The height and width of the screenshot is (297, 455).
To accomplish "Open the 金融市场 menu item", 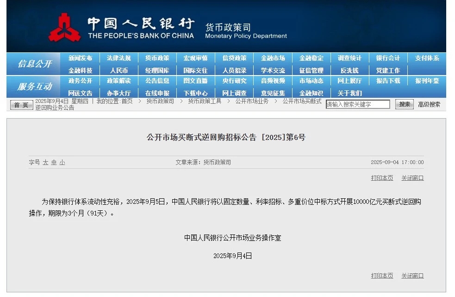I will 273,58.
